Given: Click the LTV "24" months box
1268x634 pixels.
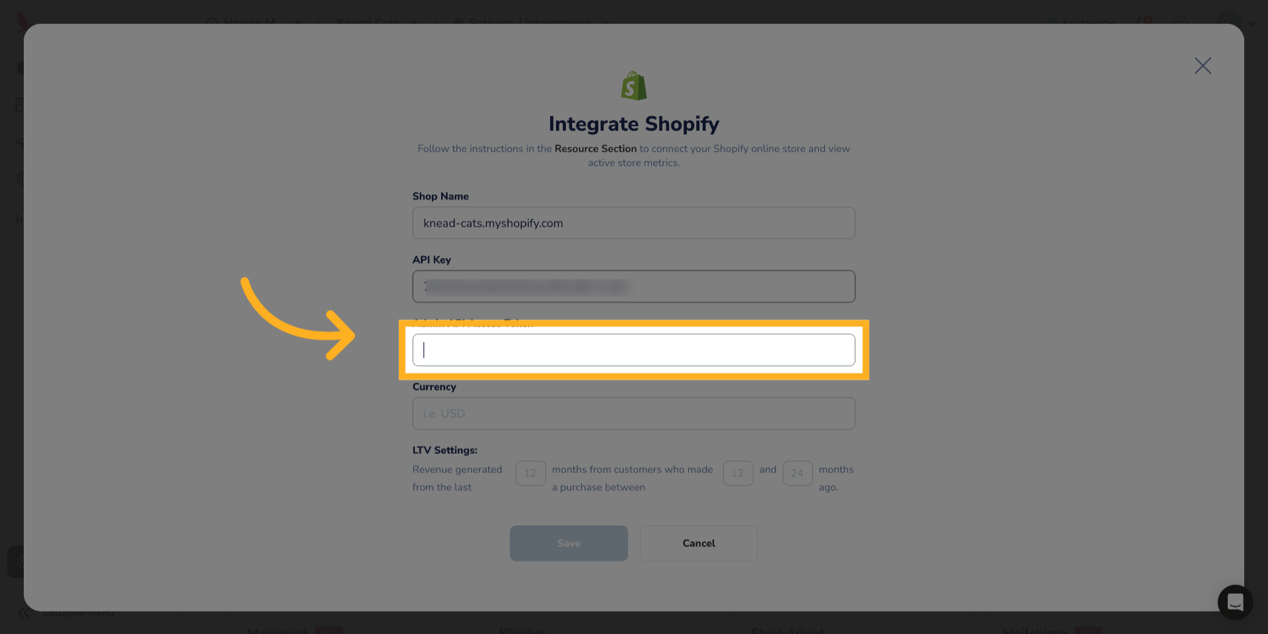Looking at the screenshot, I should (x=797, y=473).
